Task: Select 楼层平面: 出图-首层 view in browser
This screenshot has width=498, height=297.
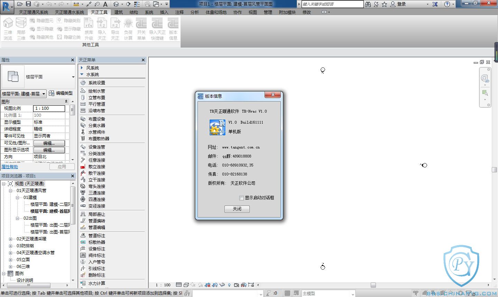Action: 50,232
